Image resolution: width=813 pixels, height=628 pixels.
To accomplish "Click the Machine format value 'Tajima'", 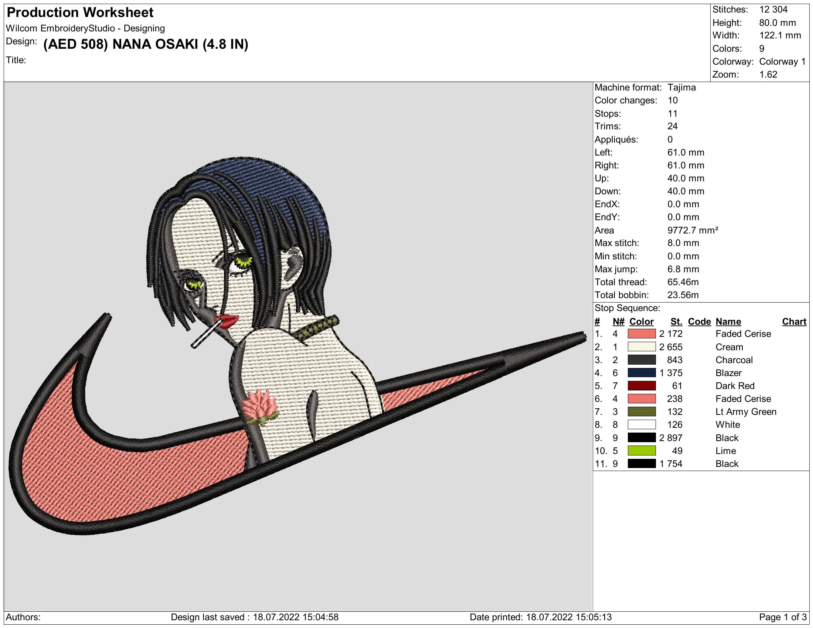I will click(x=681, y=88).
